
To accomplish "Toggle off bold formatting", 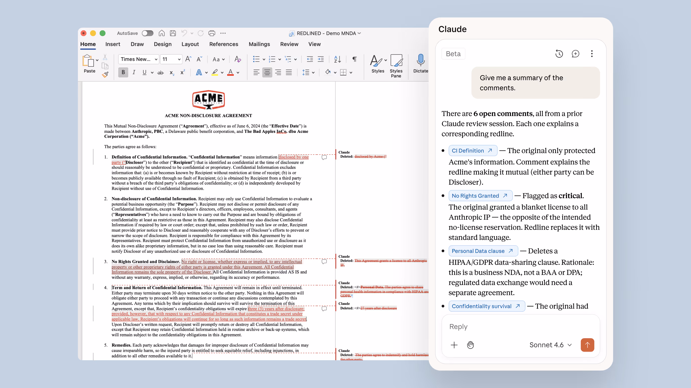I will click(x=123, y=72).
